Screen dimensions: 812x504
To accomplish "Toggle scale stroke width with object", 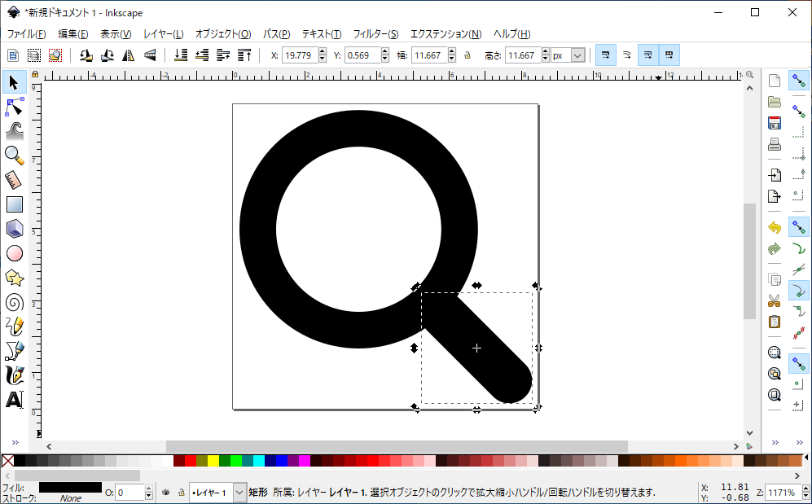I will pyautogui.click(x=605, y=55).
